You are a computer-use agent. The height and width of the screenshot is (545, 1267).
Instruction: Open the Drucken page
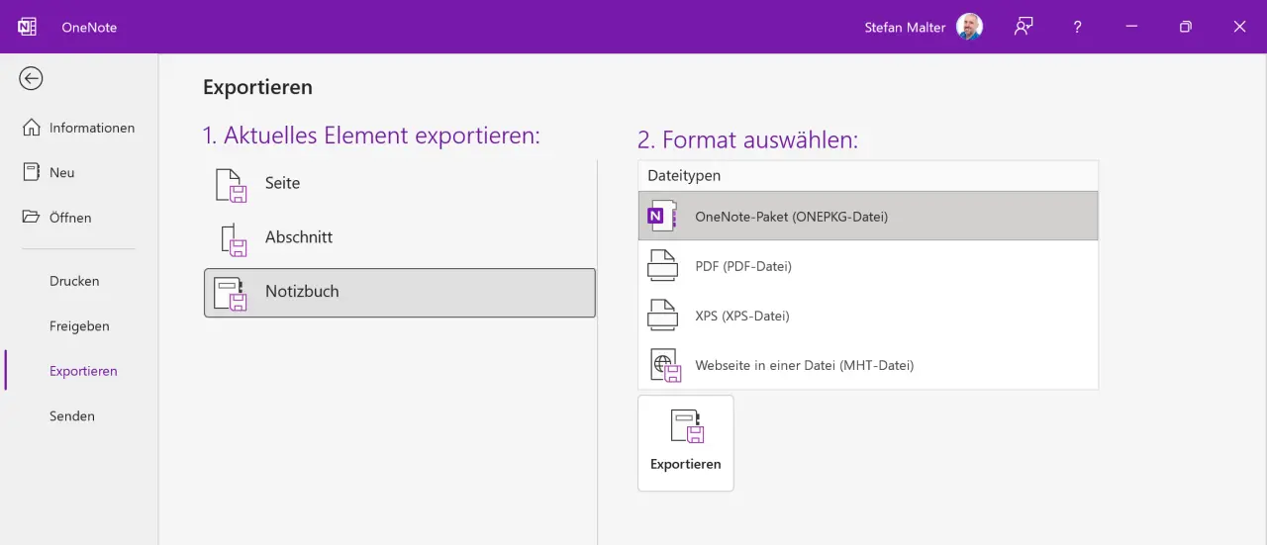[74, 281]
